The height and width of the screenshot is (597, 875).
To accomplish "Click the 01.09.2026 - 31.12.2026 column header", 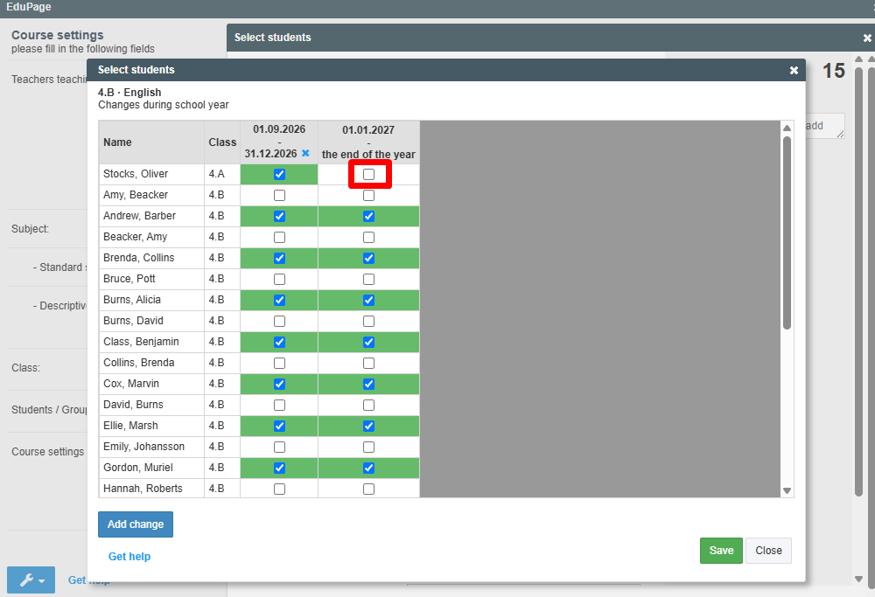I will point(279,142).
